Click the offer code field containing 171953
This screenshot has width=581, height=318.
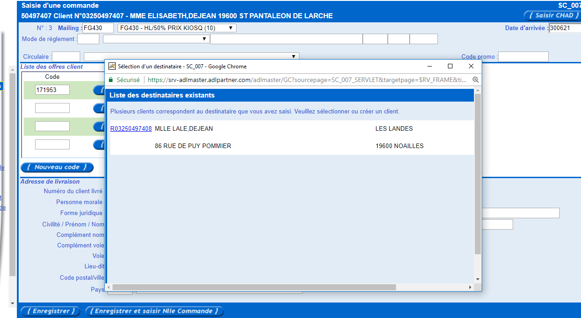52,90
